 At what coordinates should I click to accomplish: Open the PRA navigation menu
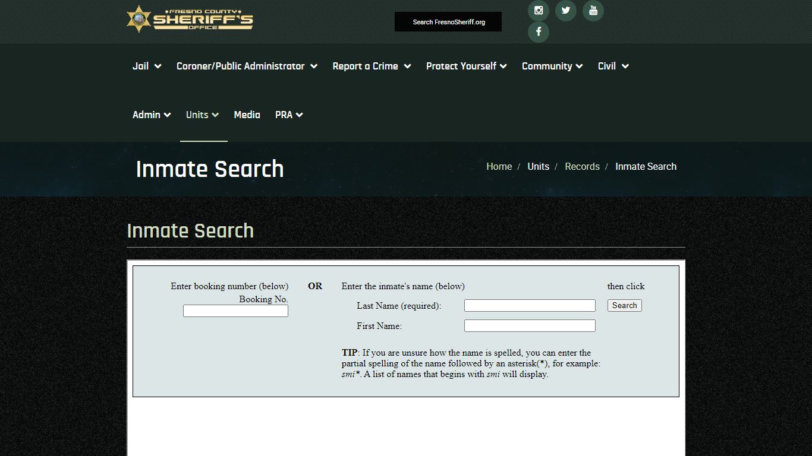pyautogui.click(x=289, y=115)
